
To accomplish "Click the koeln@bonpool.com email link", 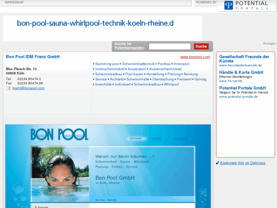I will (x=29, y=88).
